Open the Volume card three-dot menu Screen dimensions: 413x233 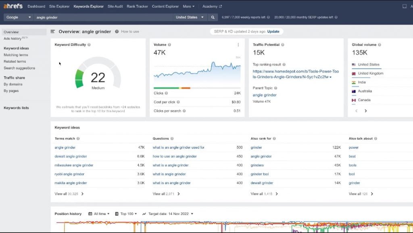click(238, 45)
